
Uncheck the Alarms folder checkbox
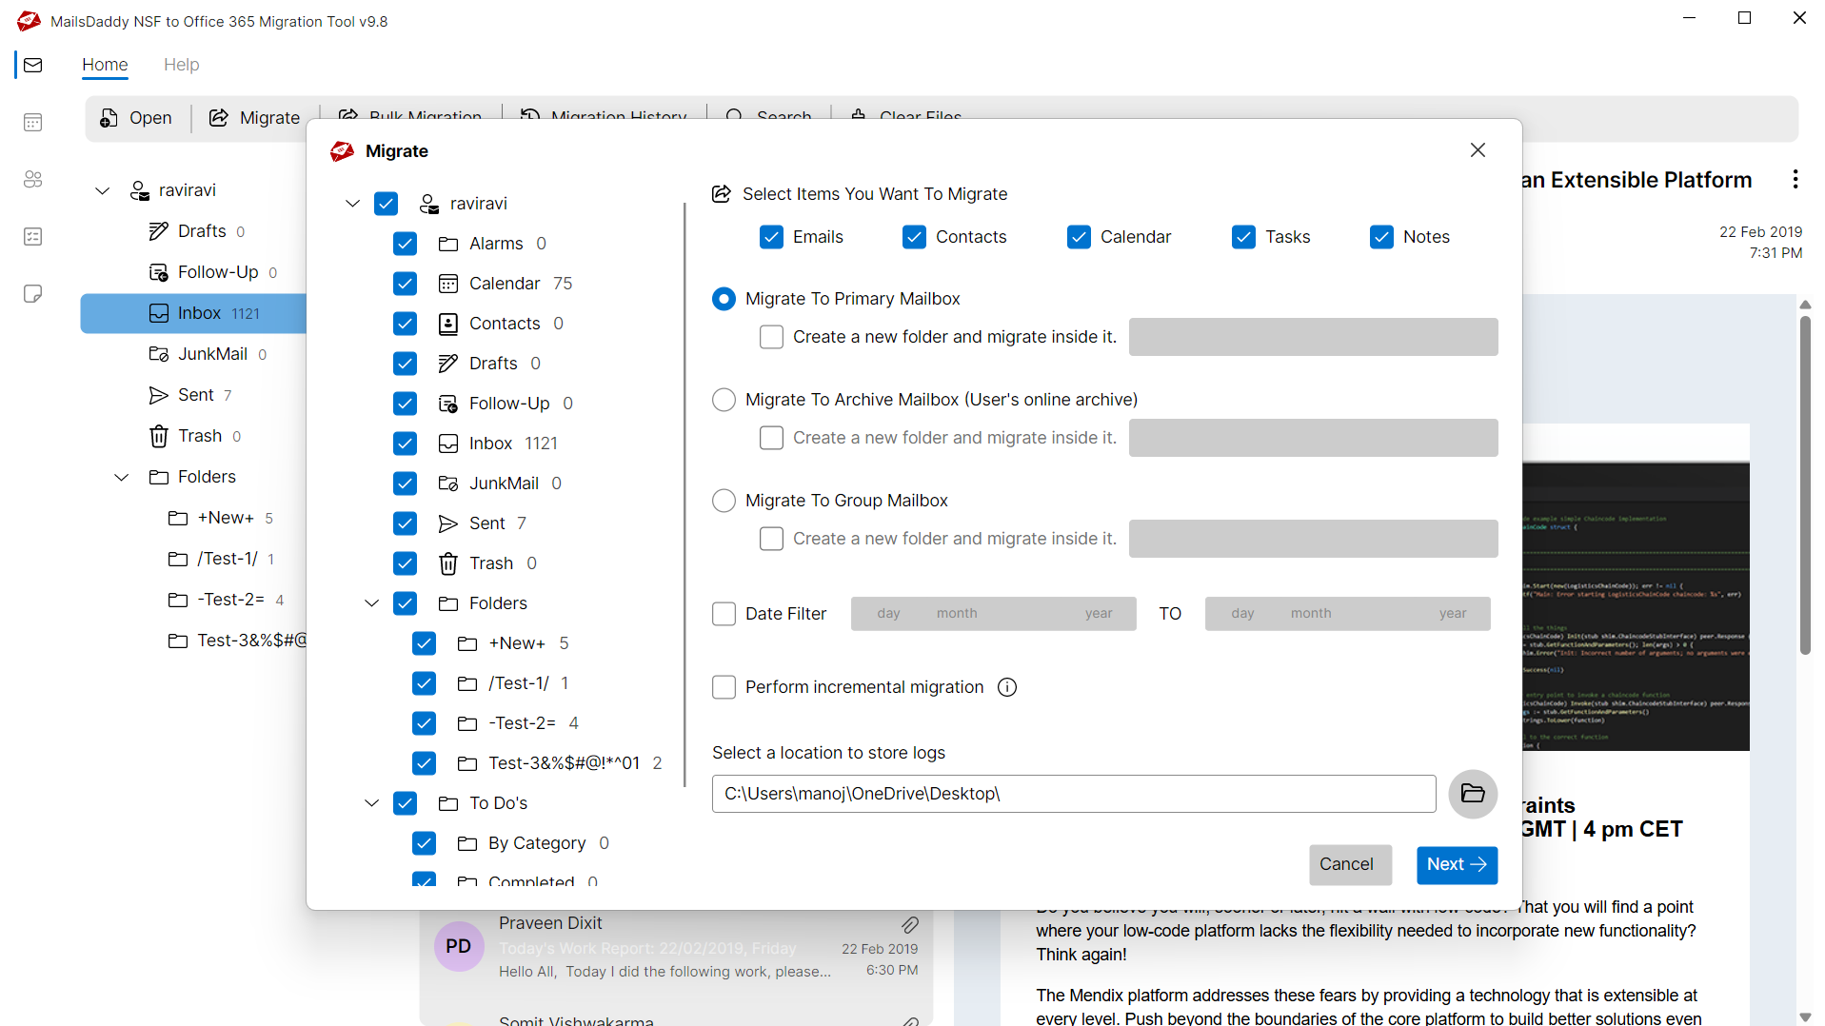point(405,244)
